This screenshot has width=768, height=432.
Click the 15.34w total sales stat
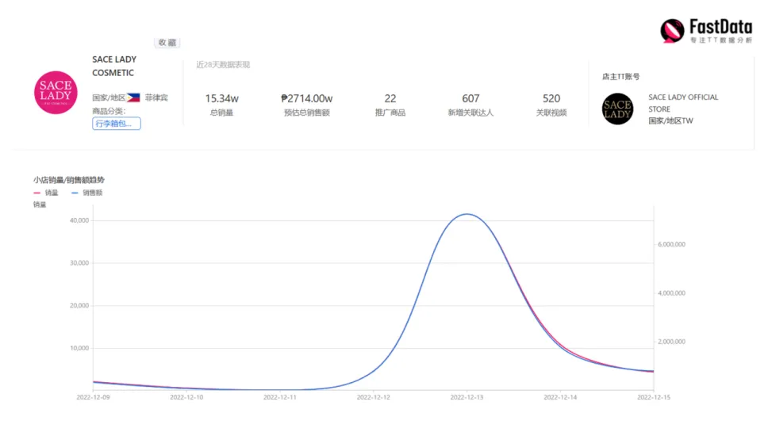coord(222,105)
